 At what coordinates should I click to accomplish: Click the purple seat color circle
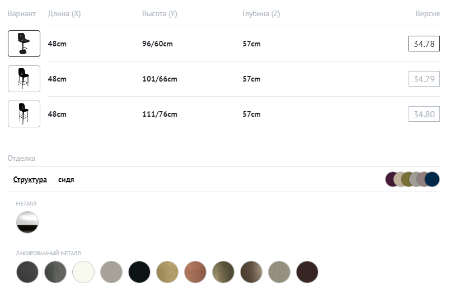point(391,179)
